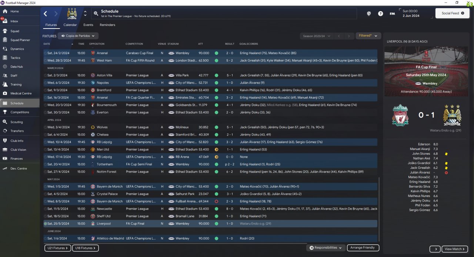Screen dimensions: 474x257
Task: Open Dev. Centre in the sidebar
Action: click(20, 168)
